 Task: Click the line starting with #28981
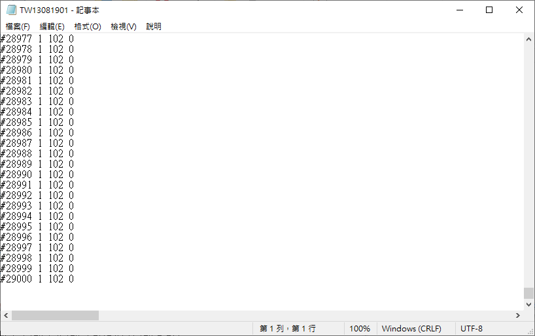pyautogui.click(x=37, y=81)
